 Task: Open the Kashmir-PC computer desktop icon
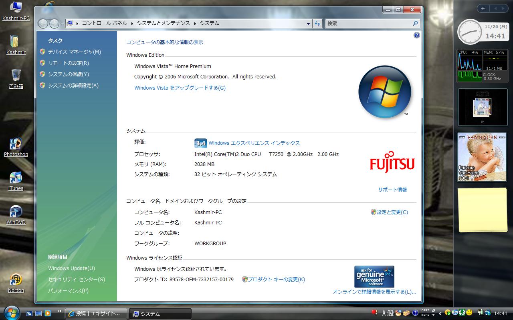(16, 11)
